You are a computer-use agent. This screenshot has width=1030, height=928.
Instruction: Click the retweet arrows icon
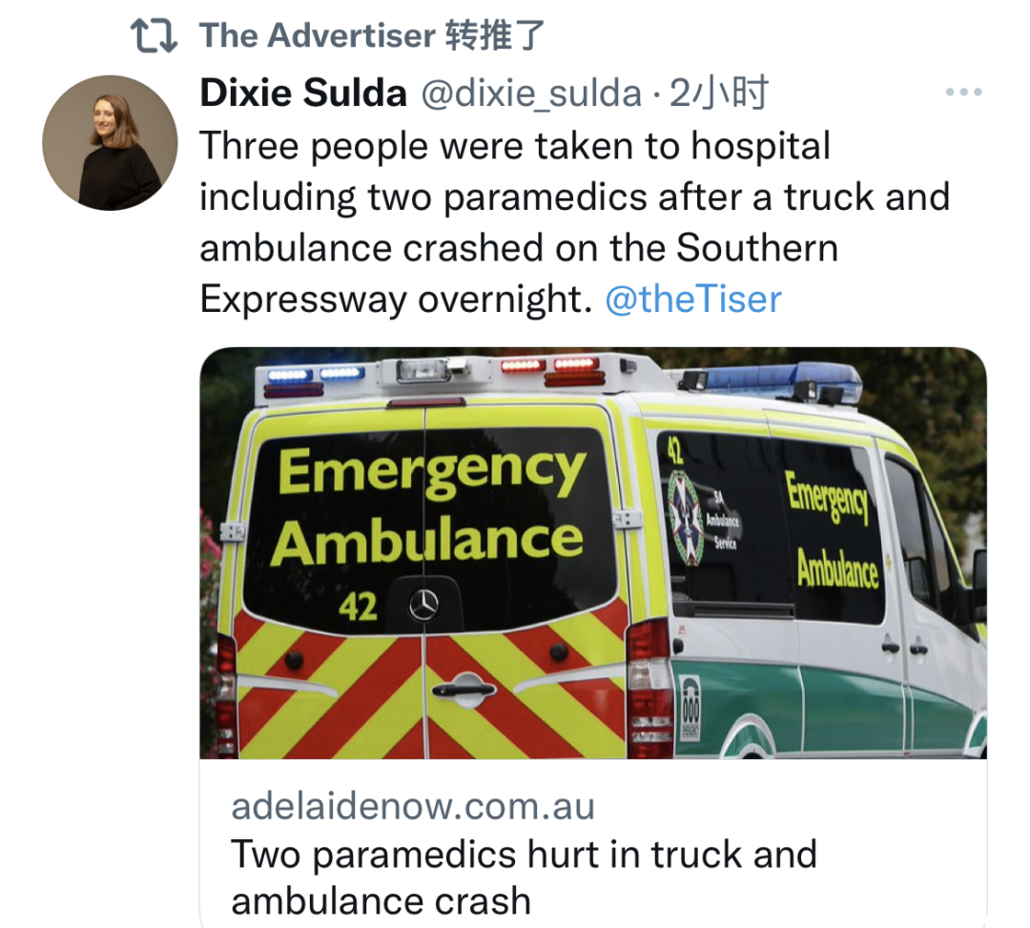154,35
